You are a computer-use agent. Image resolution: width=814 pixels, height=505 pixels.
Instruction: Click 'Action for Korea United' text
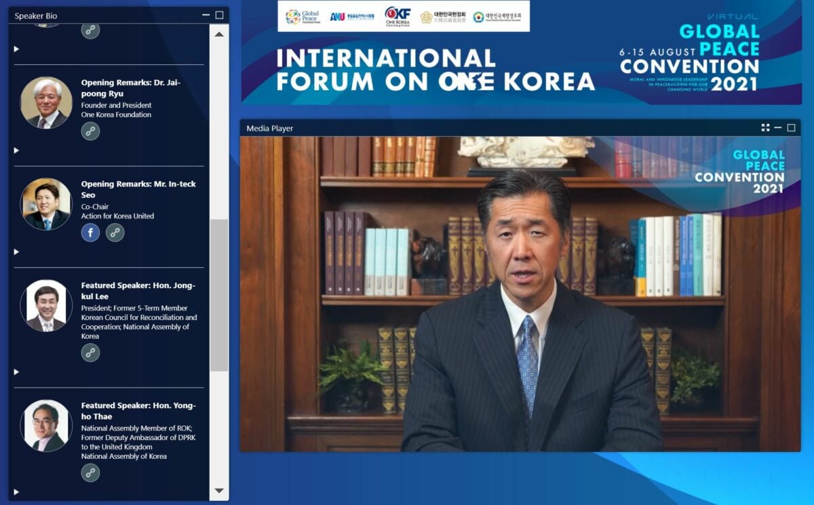pos(117,216)
